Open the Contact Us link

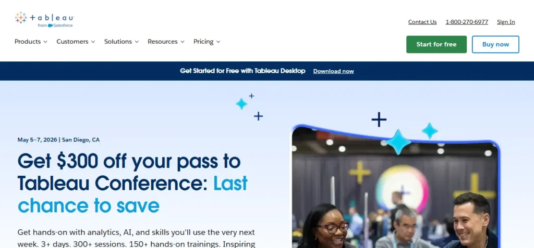pyautogui.click(x=422, y=22)
